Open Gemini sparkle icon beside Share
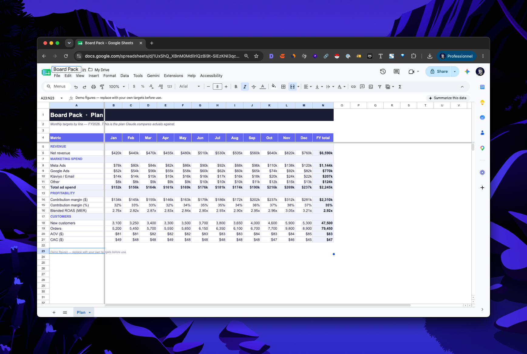527x354 pixels. pyautogui.click(x=467, y=72)
